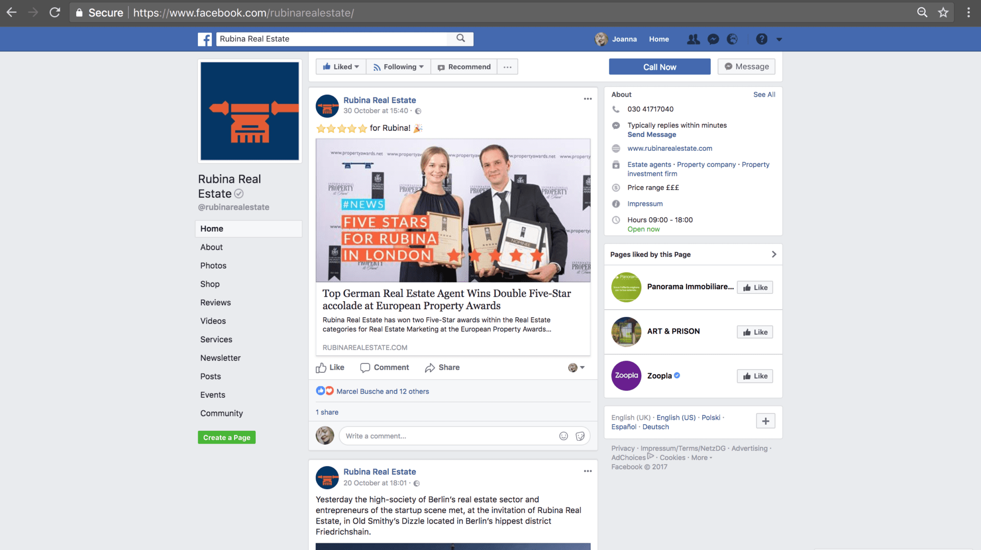
Task: Open the Top German Real Estate Agent article headline
Action: pos(446,299)
